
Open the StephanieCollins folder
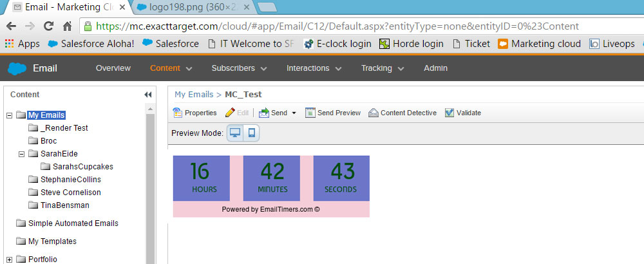pyautogui.click(x=70, y=180)
